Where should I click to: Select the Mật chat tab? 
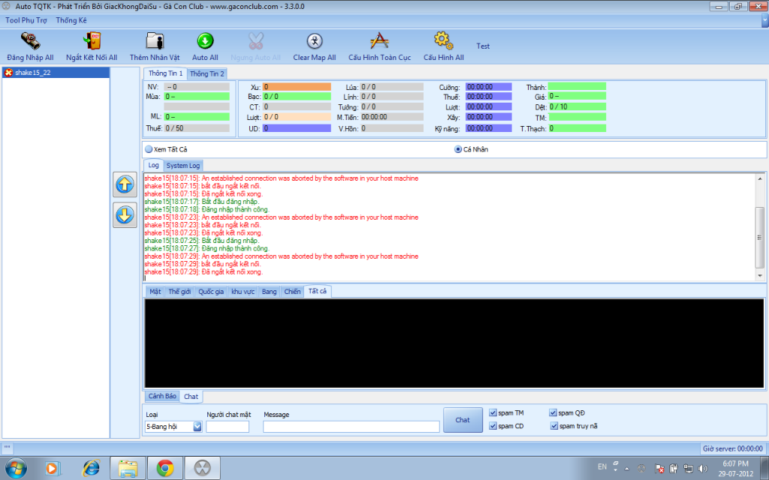point(155,292)
